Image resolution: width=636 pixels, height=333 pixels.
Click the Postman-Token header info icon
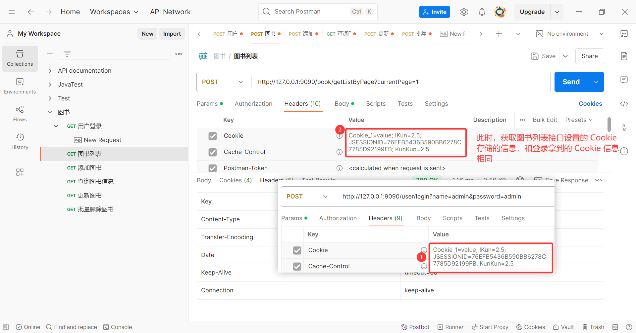pos(339,168)
